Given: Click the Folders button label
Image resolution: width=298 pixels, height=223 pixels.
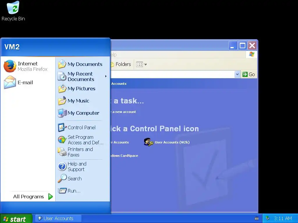Looking at the screenshot, I should pos(123,64).
